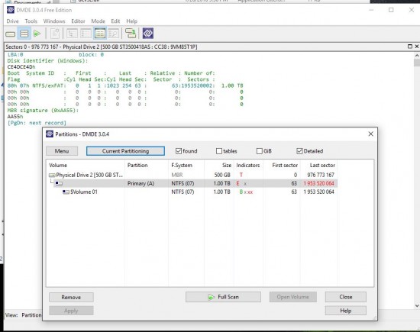Viewport: 420px width, 332px height.
Task: Open the Drive menu
Action: [x=12, y=21]
